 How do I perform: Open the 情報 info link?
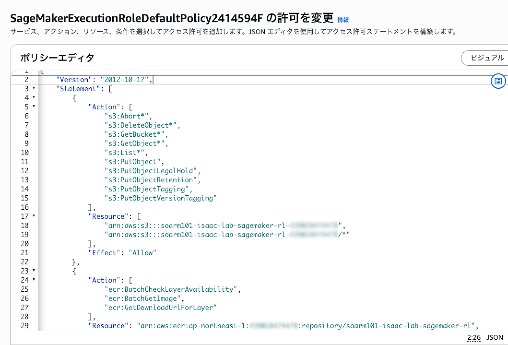pos(343,20)
